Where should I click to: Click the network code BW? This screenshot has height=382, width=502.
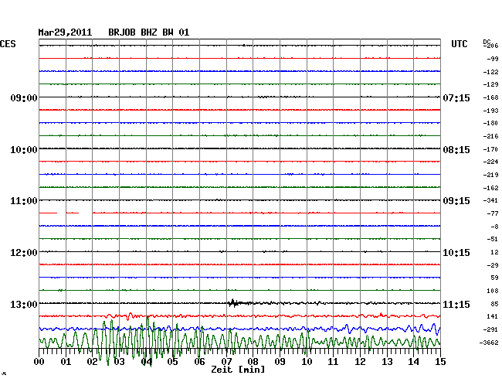168,32
